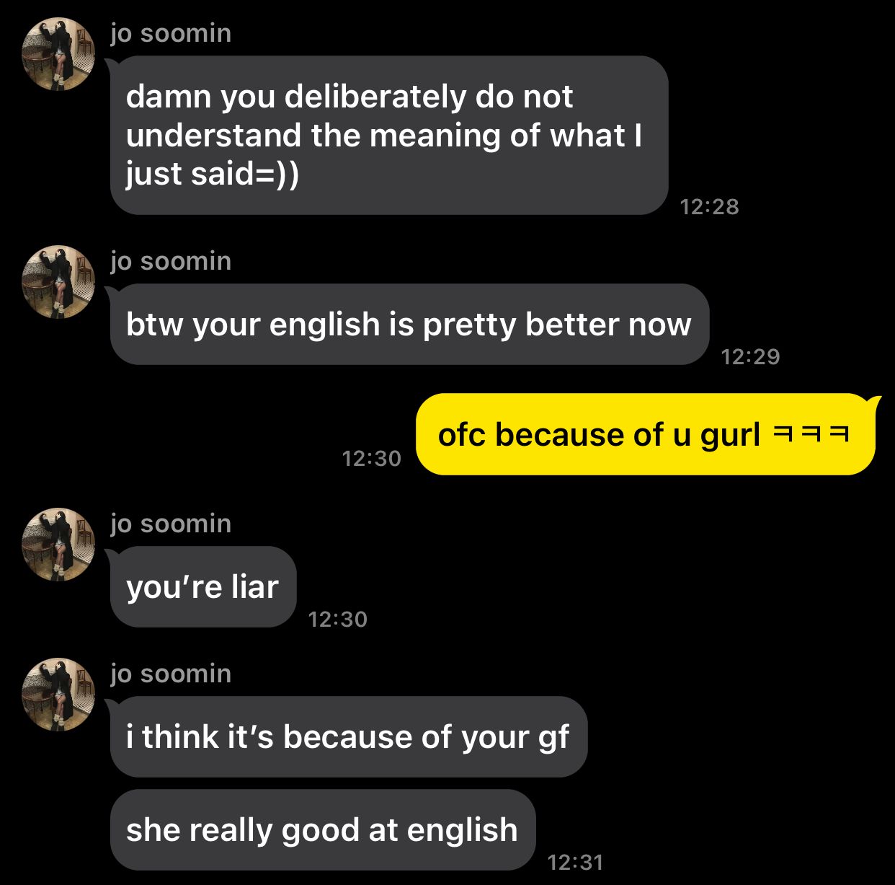Tap the "btw your english is pretty better now" bubble
The image size is (895, 885).
[409, 325]
